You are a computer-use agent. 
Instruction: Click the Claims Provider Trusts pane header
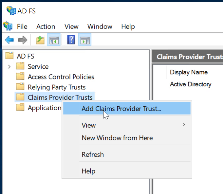[187, 57]
